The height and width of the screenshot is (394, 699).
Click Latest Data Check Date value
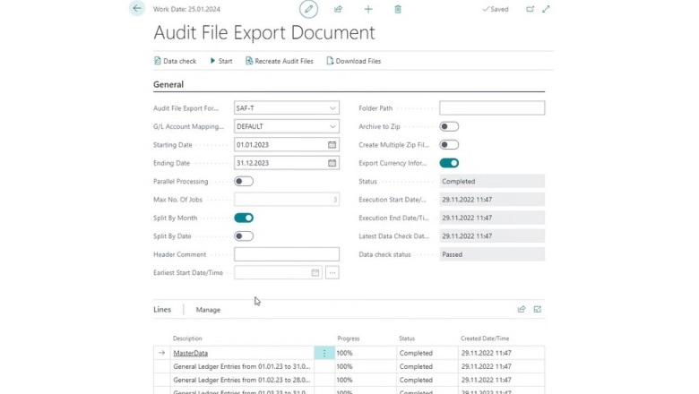[492, 236]
